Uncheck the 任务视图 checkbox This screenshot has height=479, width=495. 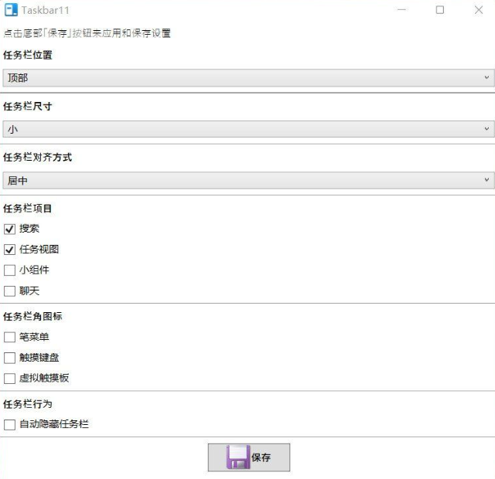tap(9, 250)
